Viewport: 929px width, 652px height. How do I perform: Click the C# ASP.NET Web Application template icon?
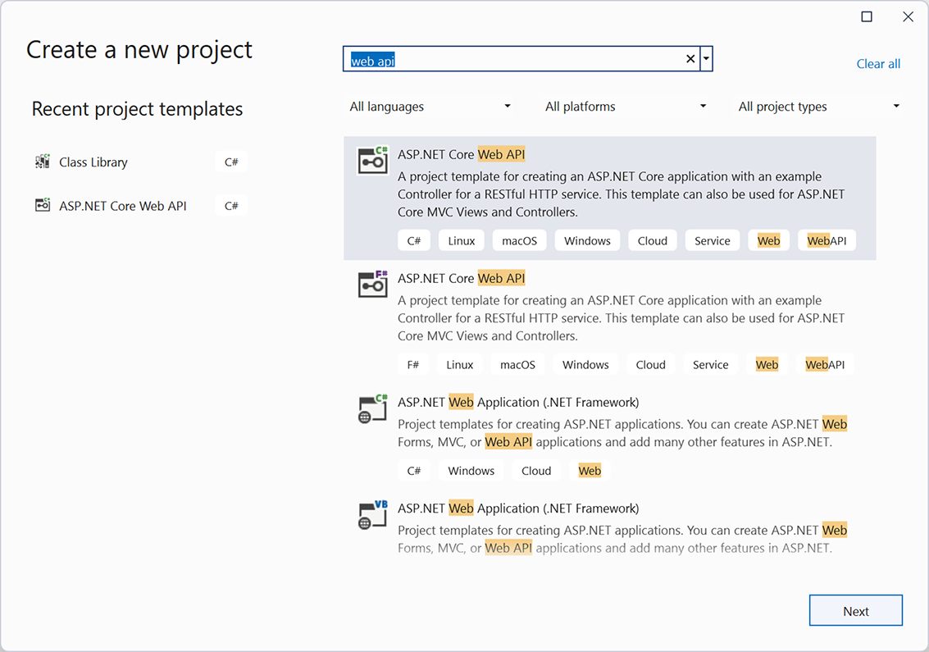pyautogui.click(x=373, y=408)
